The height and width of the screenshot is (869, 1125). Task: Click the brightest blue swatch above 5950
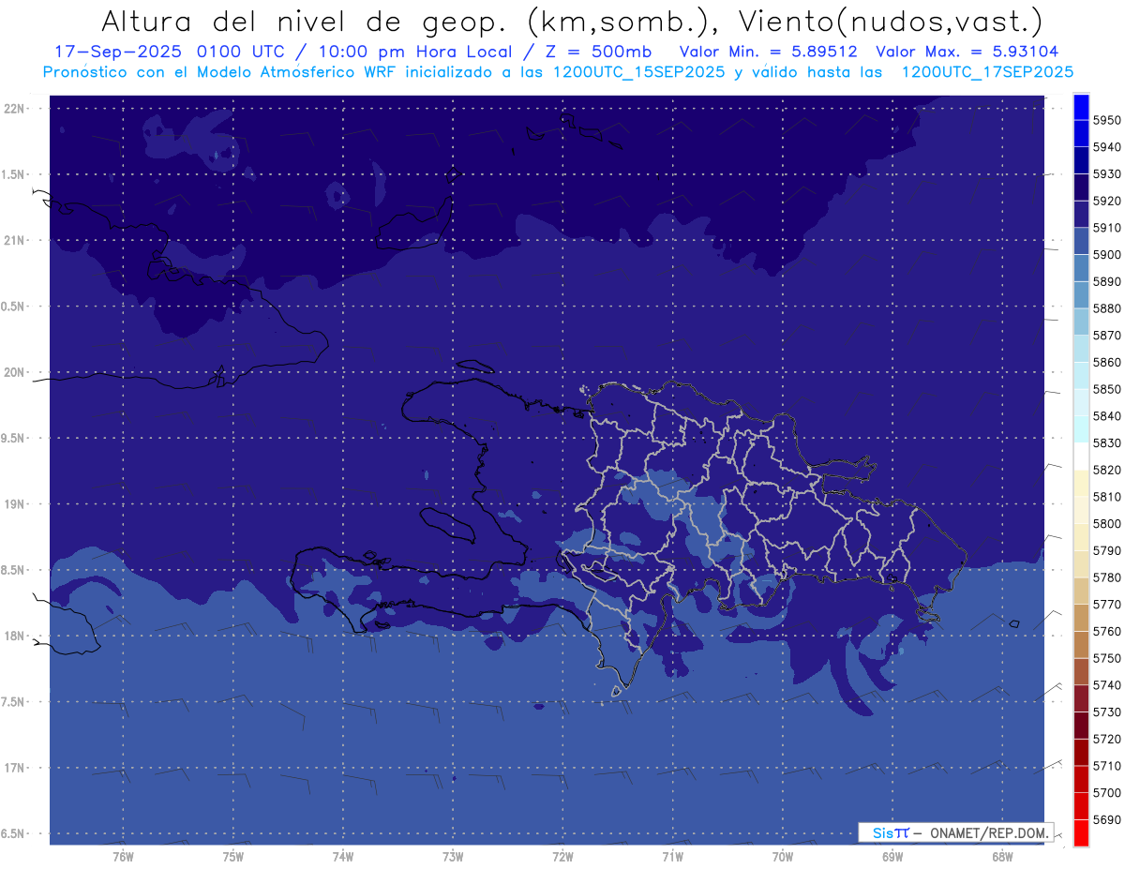1081,106
